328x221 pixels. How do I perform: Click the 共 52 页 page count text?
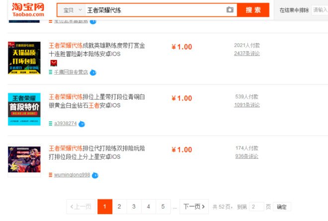pos(222,207)
